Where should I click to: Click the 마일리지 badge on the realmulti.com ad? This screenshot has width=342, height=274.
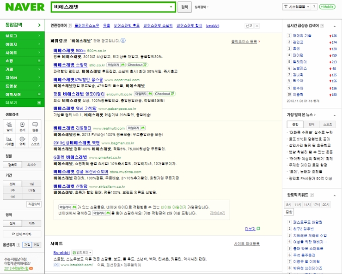136,128
